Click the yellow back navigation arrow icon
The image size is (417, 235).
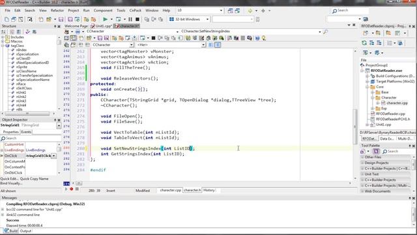[250, 10]
